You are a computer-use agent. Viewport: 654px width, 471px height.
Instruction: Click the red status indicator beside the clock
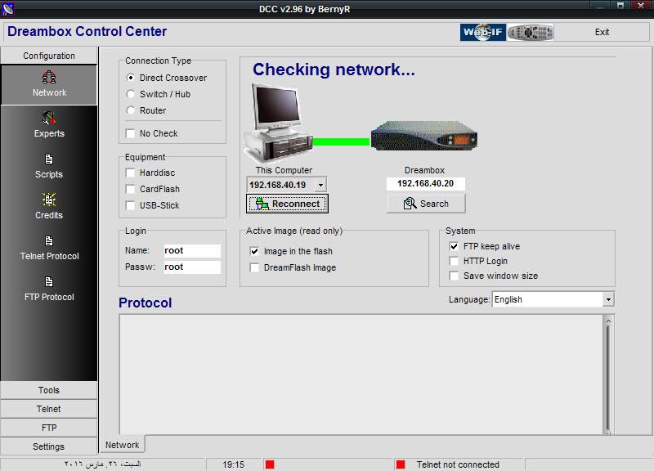coord(270,464)
